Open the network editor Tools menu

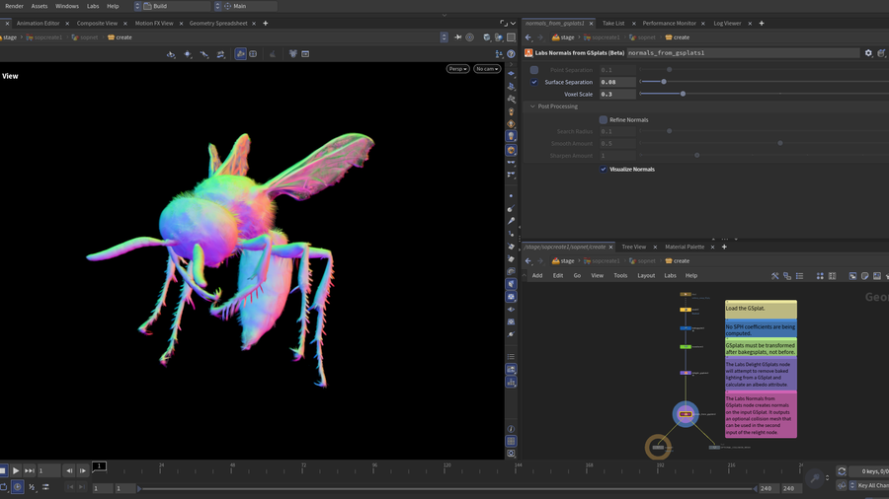pos(620,275)
